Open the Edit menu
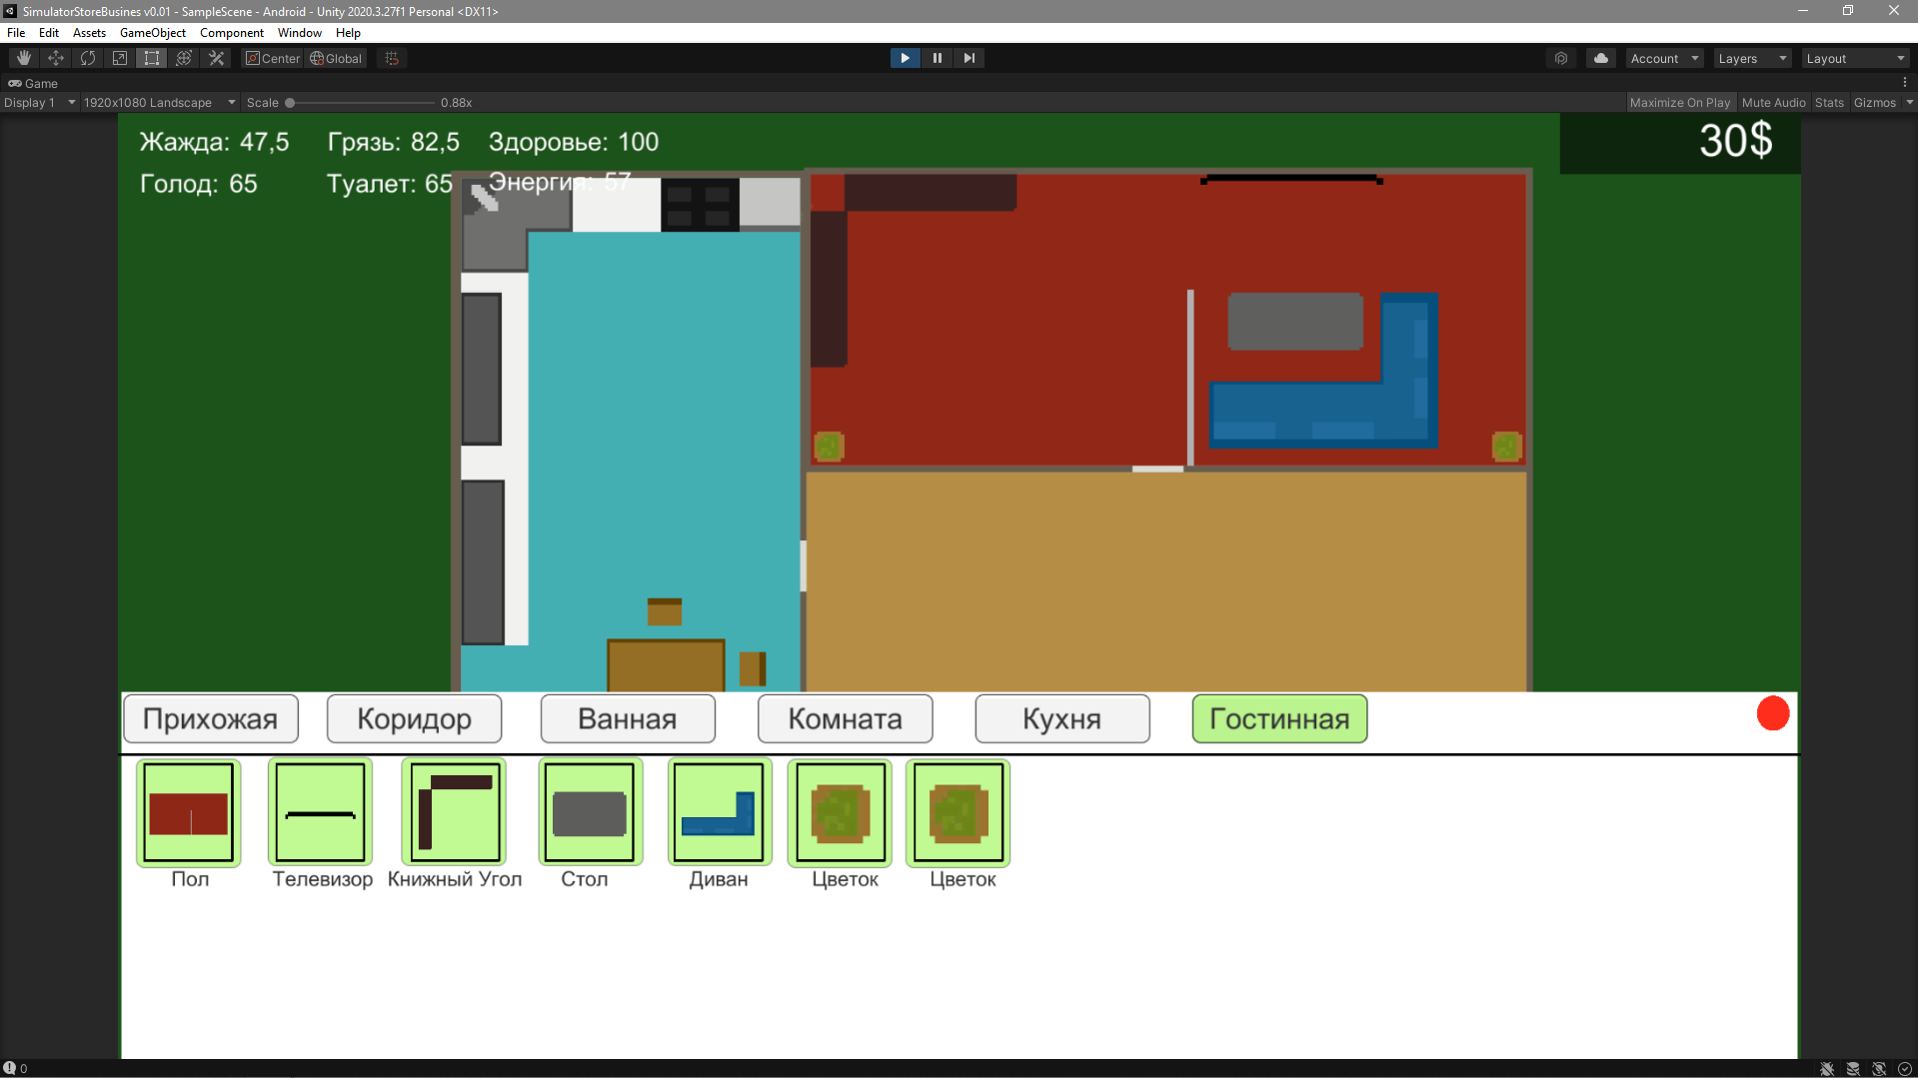The image size is (1918, 1078). 49,32
